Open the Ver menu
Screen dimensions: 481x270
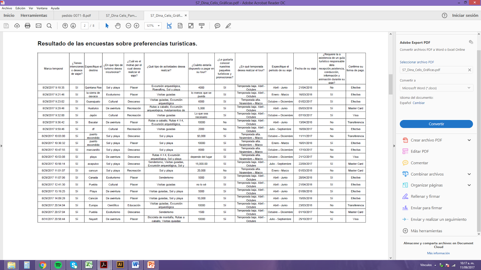point(31,8)
